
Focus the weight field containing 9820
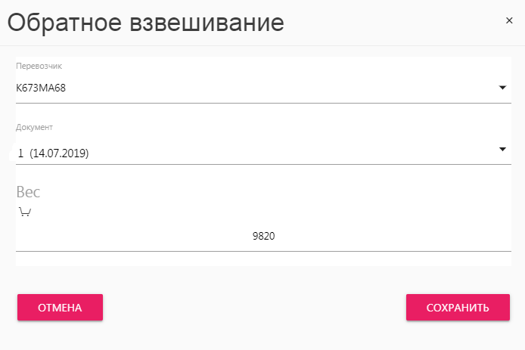[x=263, y=237]
